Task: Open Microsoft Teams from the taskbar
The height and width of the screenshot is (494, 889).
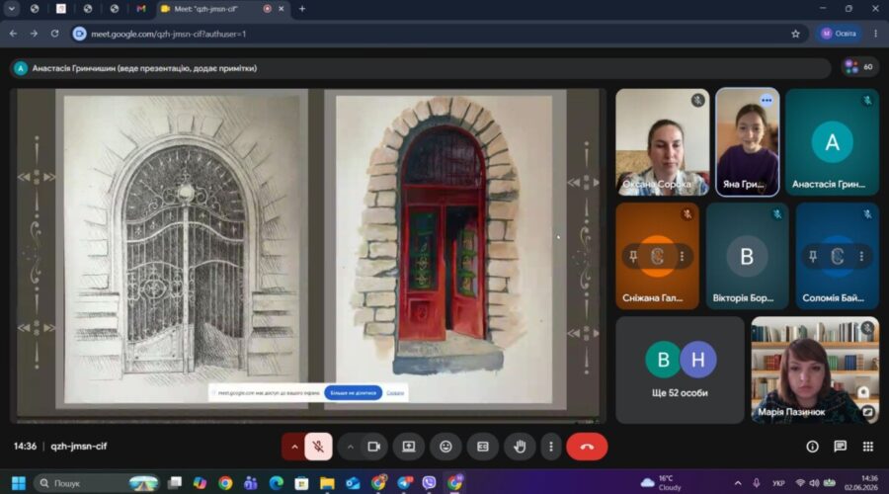Action: coord(251,483)
